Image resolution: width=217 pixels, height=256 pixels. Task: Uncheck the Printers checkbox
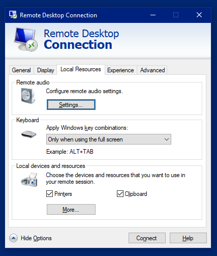49,194
